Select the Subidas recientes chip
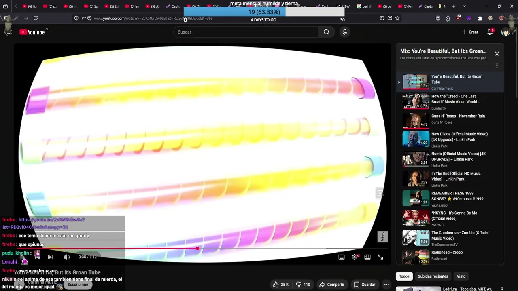This screenshot has width=518, height=291. 433,276
